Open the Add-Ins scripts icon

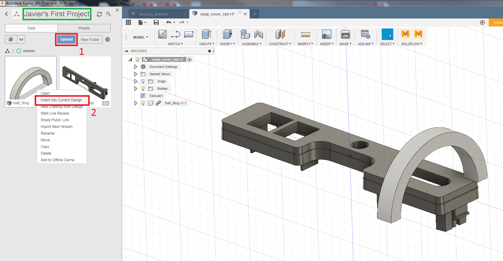tap(365, 34)
